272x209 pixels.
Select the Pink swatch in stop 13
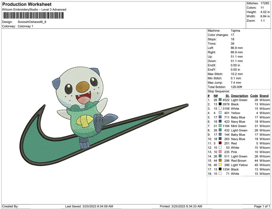coord(220,152)
